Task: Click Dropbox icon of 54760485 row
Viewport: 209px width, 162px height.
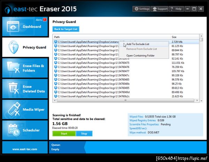Action: (56, 79)
